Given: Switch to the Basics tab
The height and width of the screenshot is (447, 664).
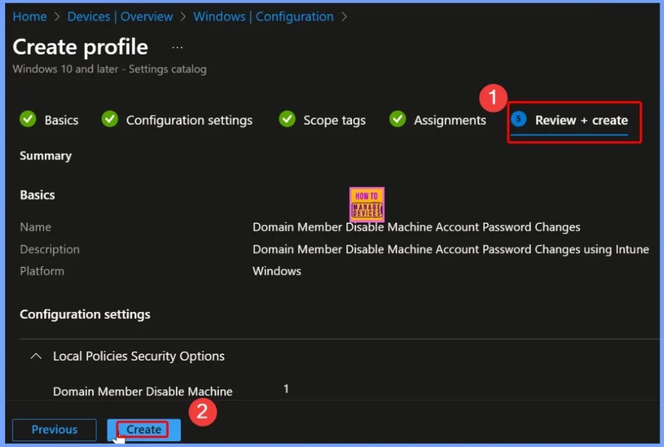Looking at the screenshot, I should point(61,121).
